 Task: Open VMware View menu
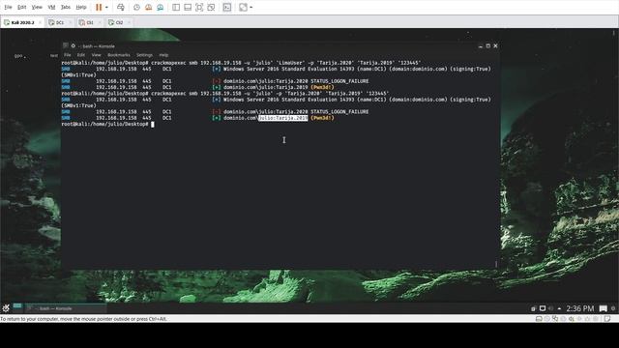(x=37, y=7)
